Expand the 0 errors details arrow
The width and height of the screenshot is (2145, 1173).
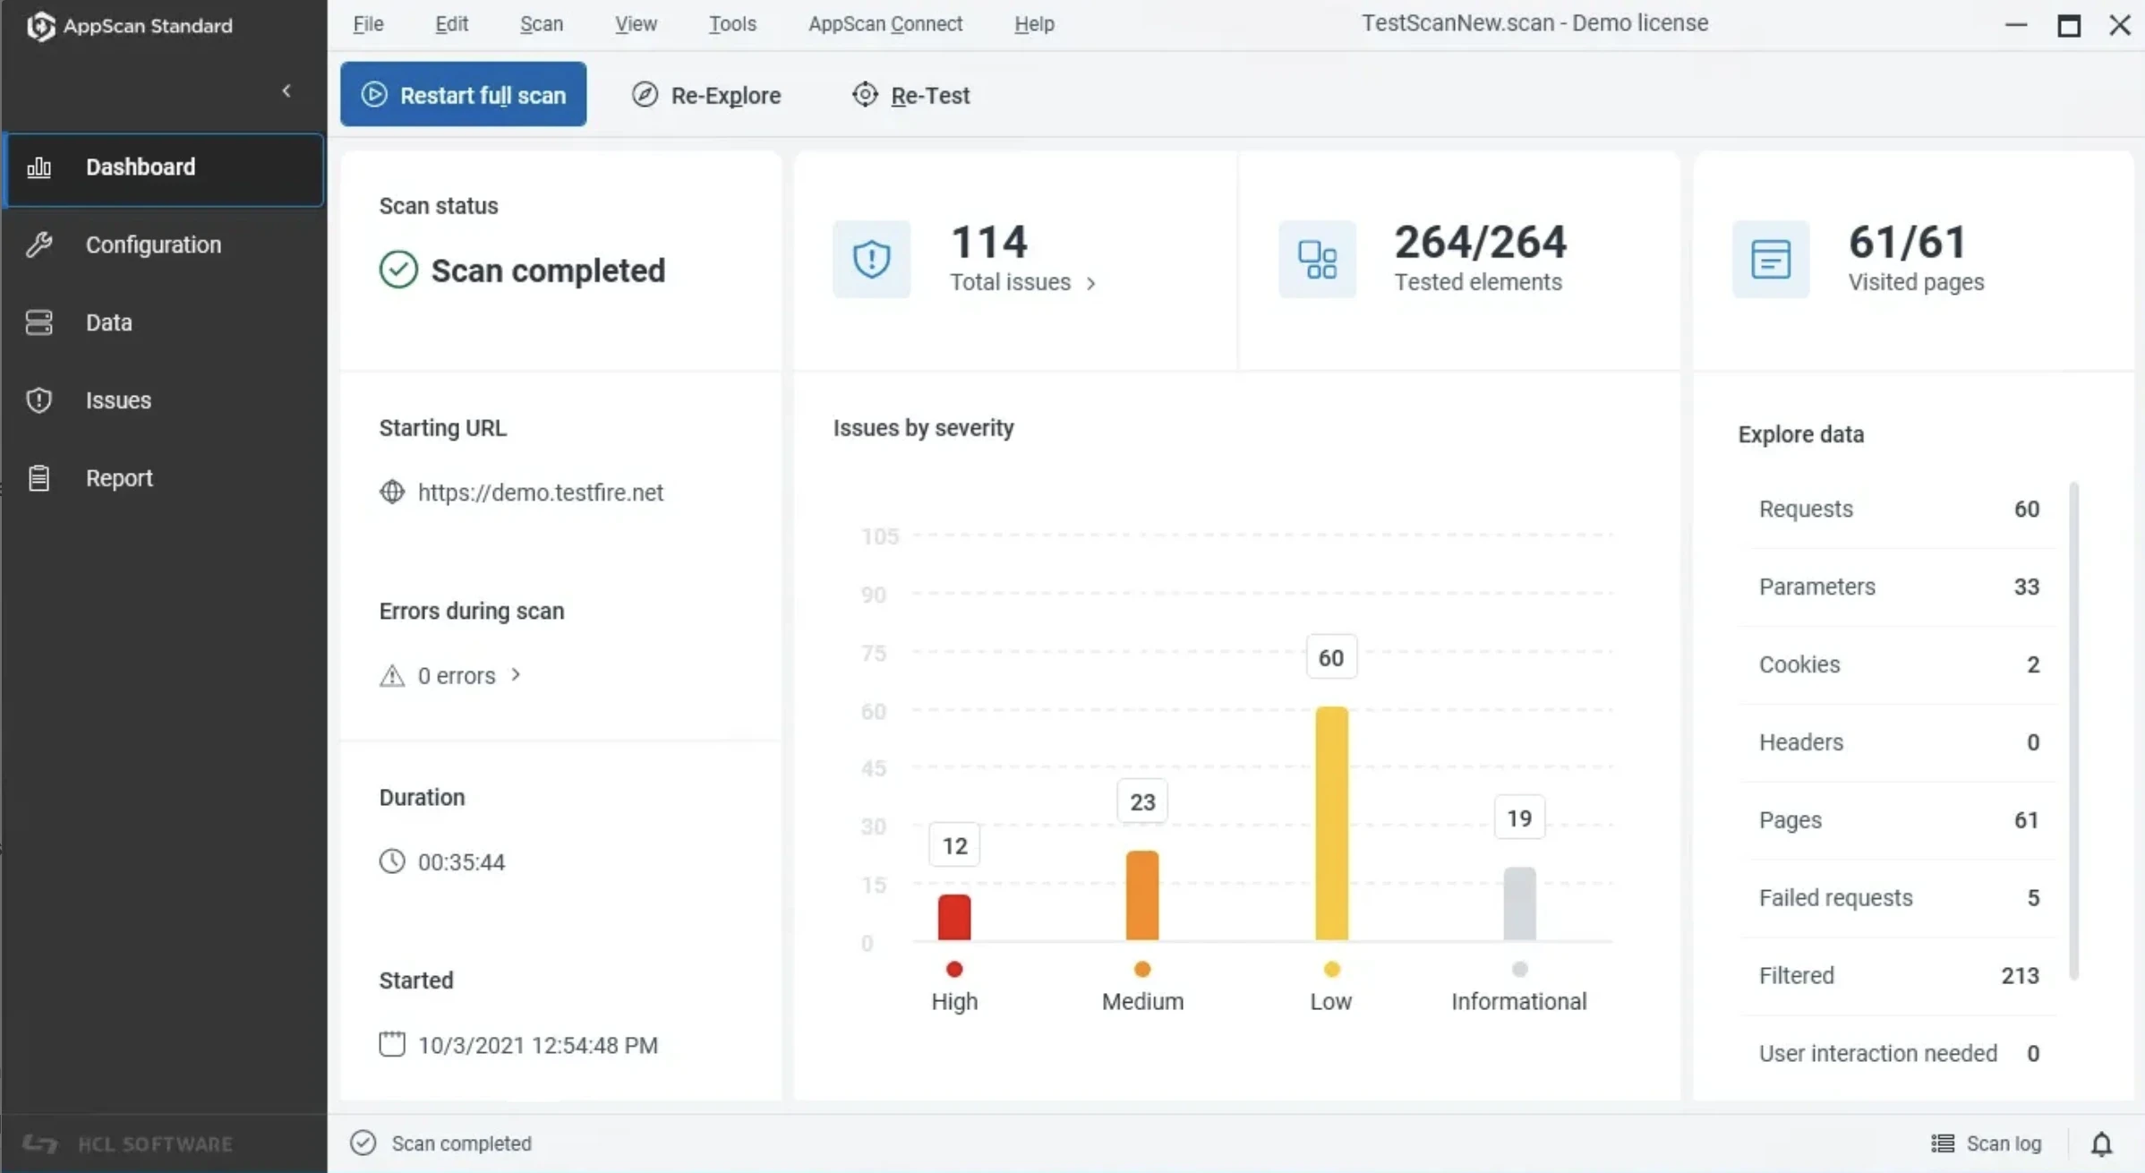(516, 674)
